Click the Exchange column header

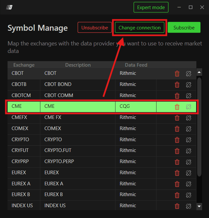(24, 65)
